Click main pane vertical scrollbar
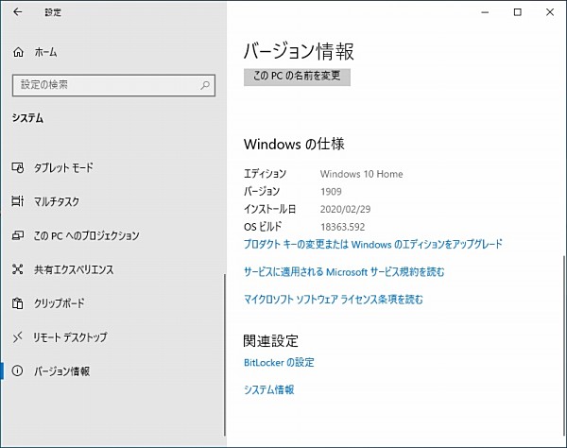The width and height of the screenshot is (567, 448). (564, 345)
